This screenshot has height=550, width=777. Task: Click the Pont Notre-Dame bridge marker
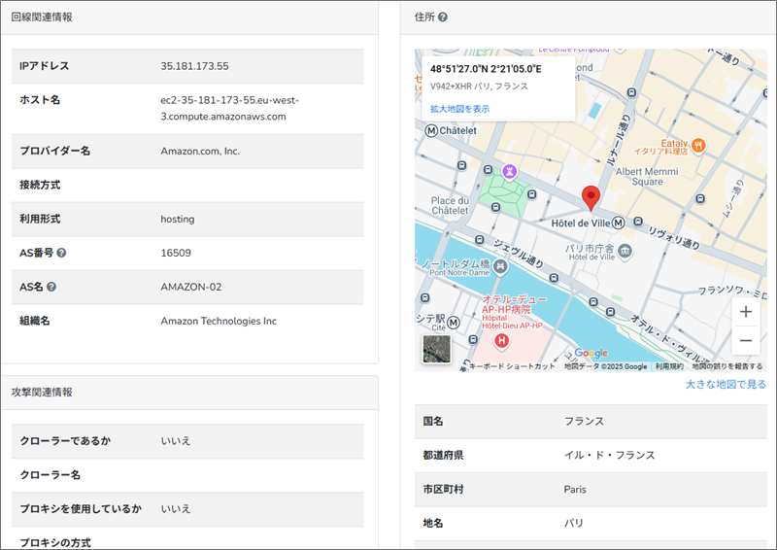pyautogui.click(x=500, y=266)
